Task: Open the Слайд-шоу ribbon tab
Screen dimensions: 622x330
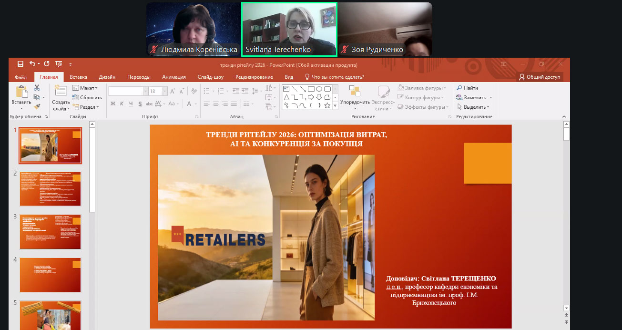Action: (210, 77)
